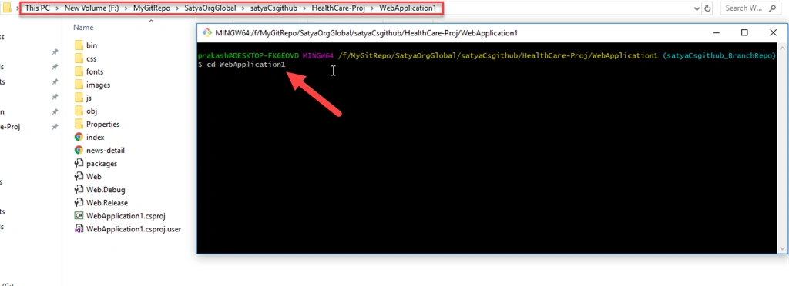The height and width of the screenshot is (286, 789).
Task: Expand chevron after SatyaOrgGlobal in breadcrumb
Action: [x=243, y=8]
